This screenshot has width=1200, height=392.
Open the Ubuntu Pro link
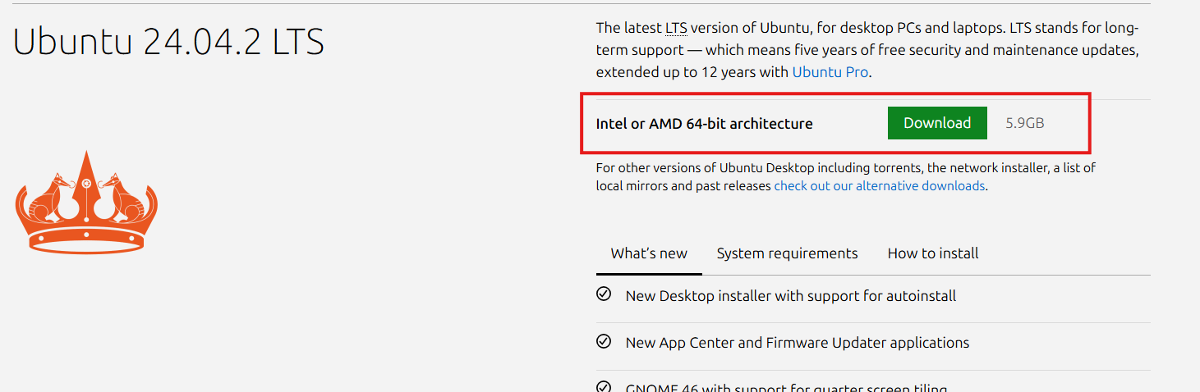coord(830,72)
